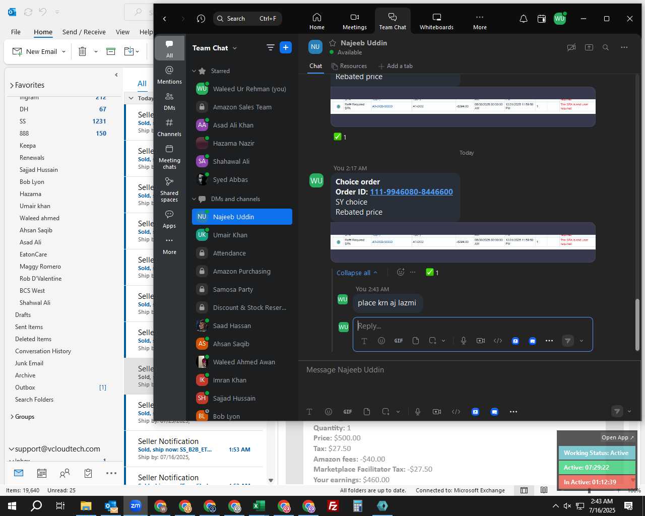Image resolution: width=645 pixels, height=516 pixels.
Task: Open Excel from the taskbar
Action: 259,506
